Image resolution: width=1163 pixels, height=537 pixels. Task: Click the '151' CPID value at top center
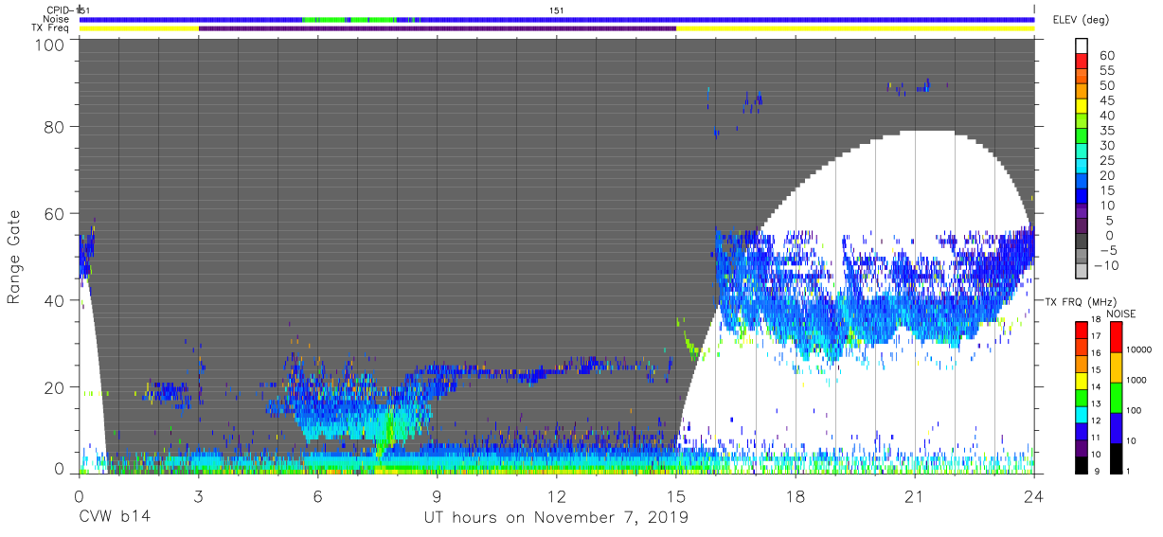(x=557, y=9)
